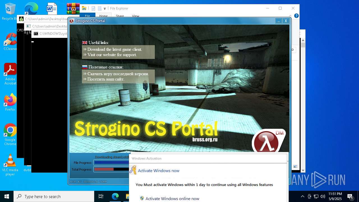Open the volume tray icon

323,196
